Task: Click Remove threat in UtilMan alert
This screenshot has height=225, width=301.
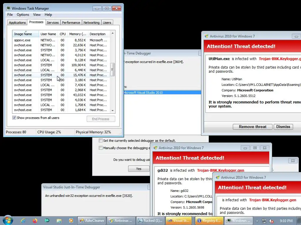Action: (252, 127)
